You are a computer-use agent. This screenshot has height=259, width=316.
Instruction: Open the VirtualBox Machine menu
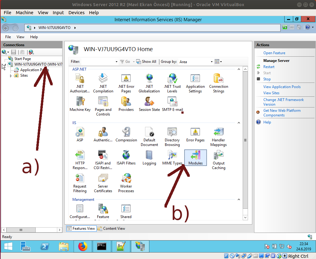(24, 13)
